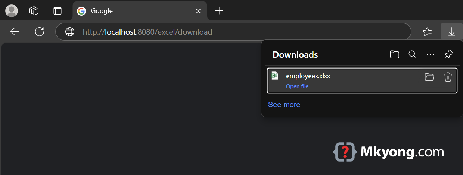
Task: Open the tab actions menu icon
Action: coord(58,11)
